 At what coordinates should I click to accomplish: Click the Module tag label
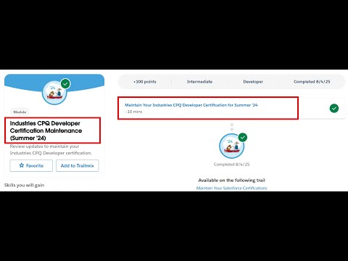tap(20, 112)
